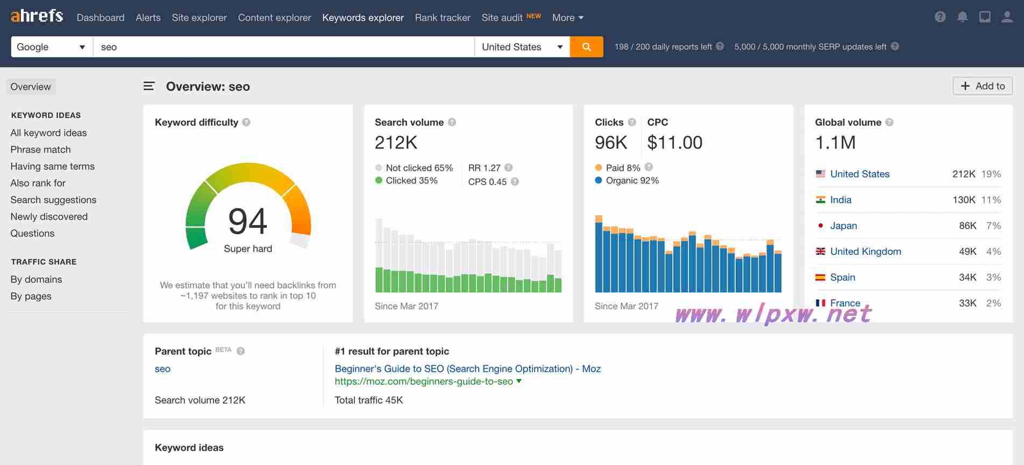This screenshot has width=1024, height=465.
Task: Open the seo parent topic link
Action: click(x=162, y=369)
